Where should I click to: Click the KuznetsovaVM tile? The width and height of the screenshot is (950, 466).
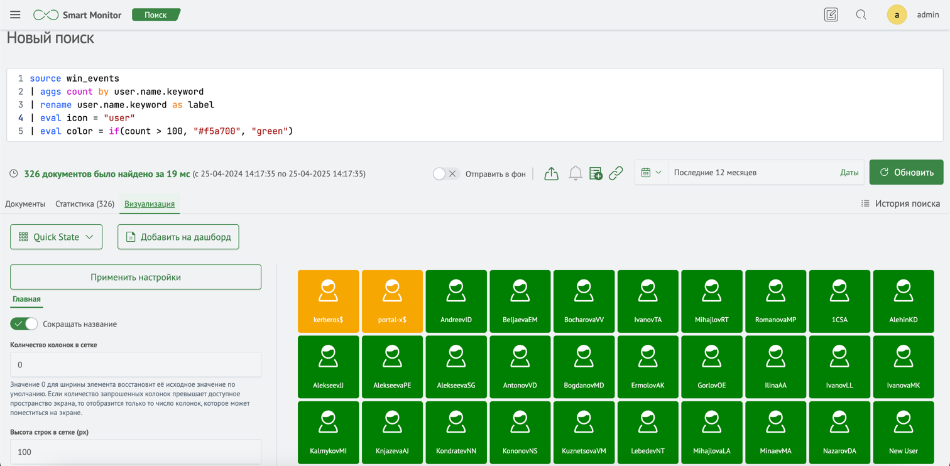click(584, 432)
